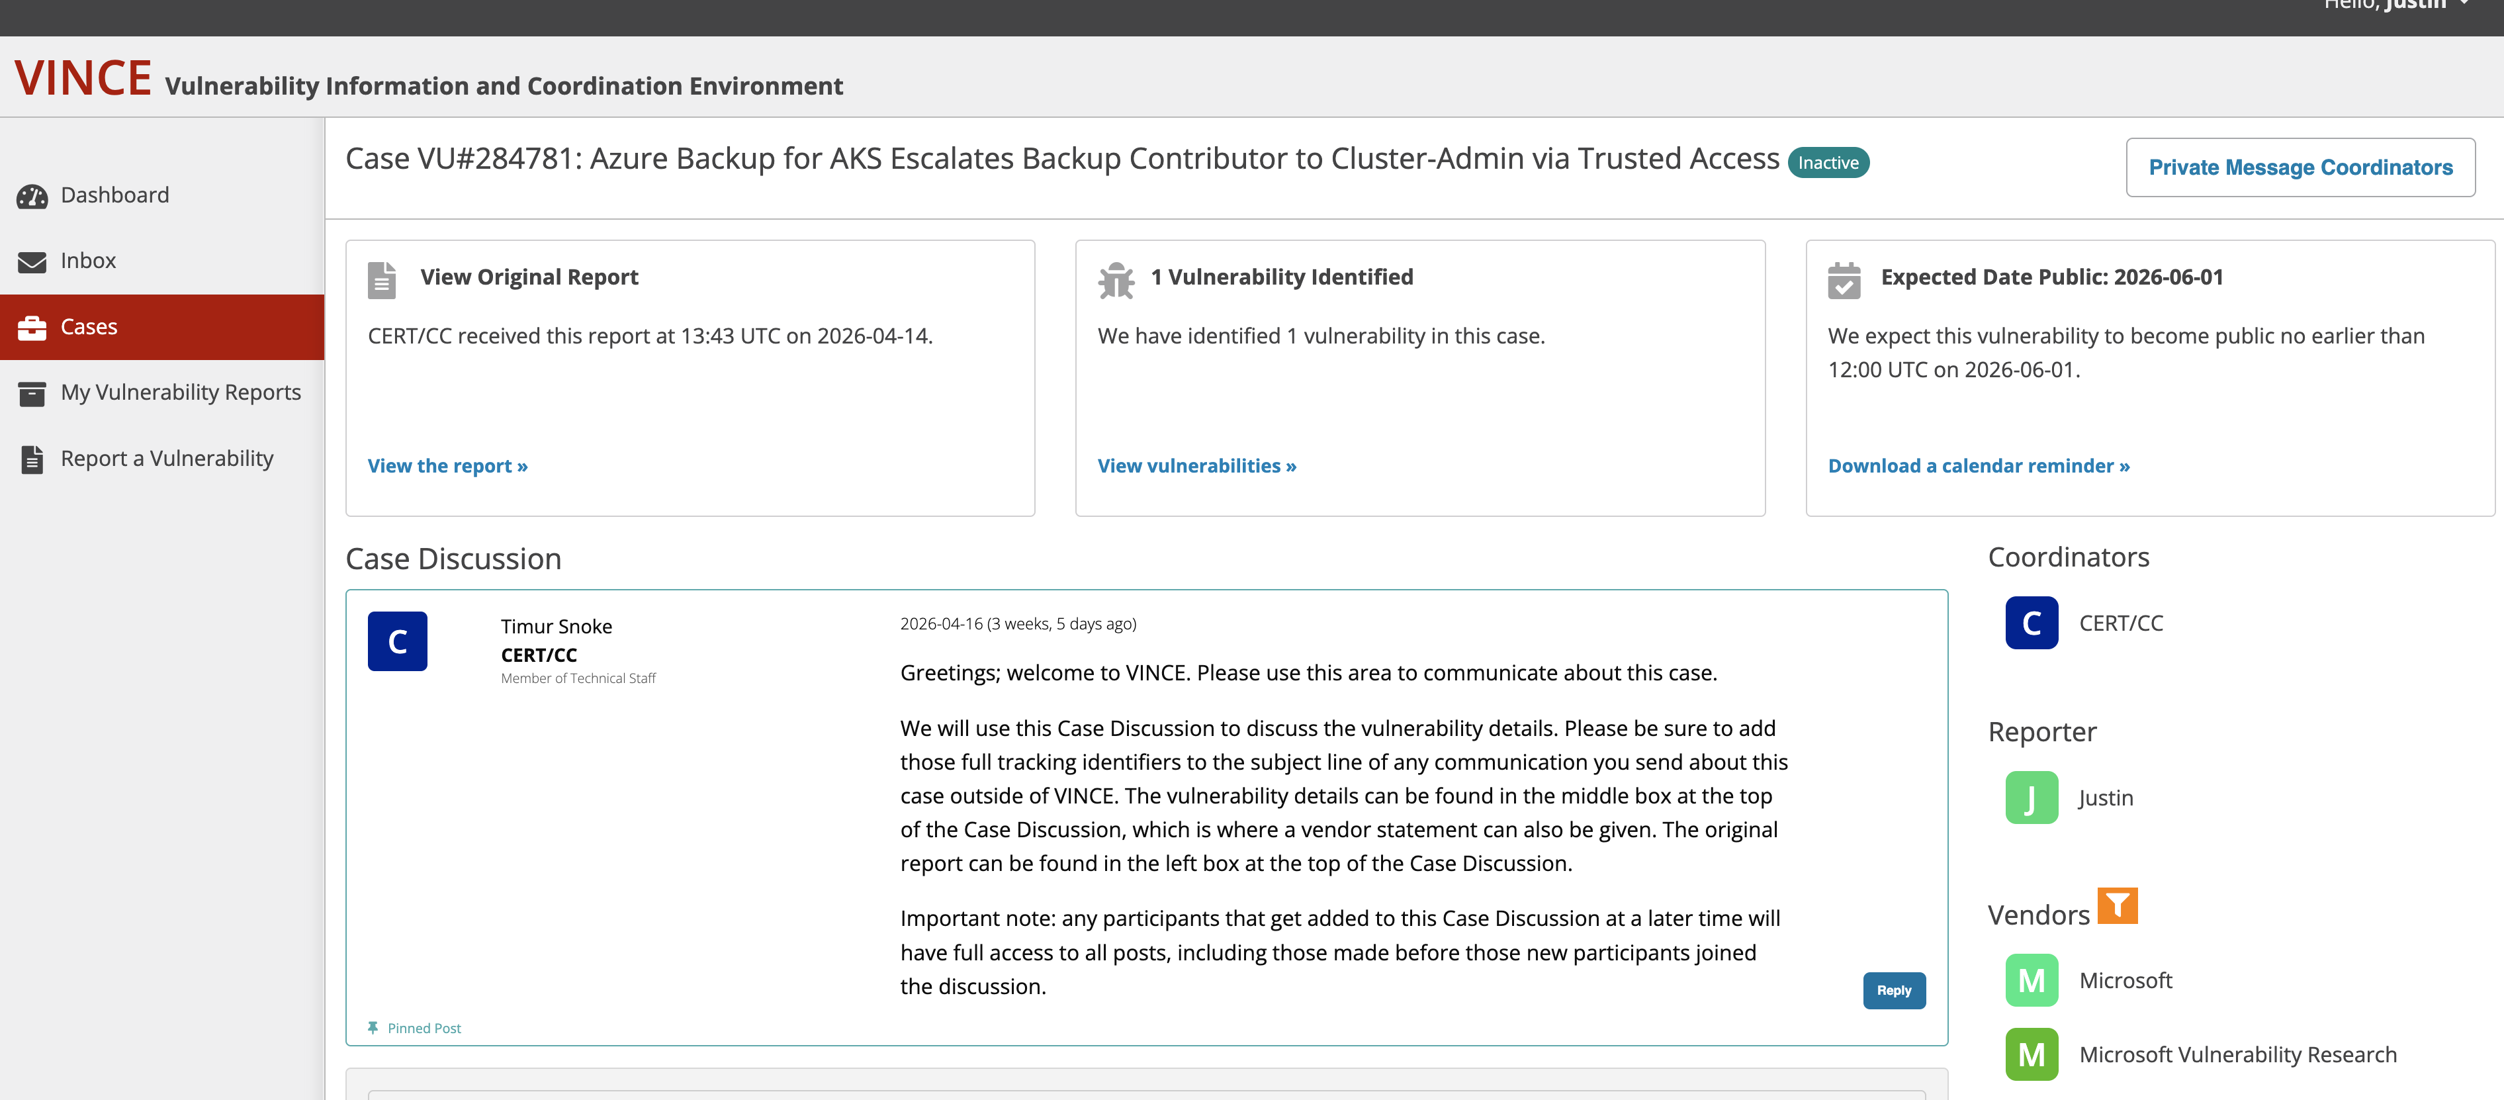Viewport: 2504px width, 1100px height.
Task: Click the Inbox envelope icon
Action: (32, 261)
